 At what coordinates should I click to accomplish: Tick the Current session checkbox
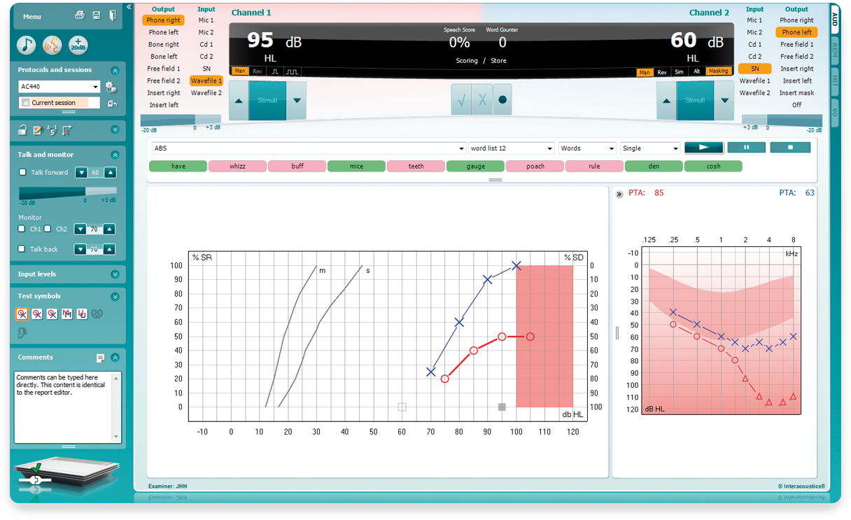pos(26,103)
